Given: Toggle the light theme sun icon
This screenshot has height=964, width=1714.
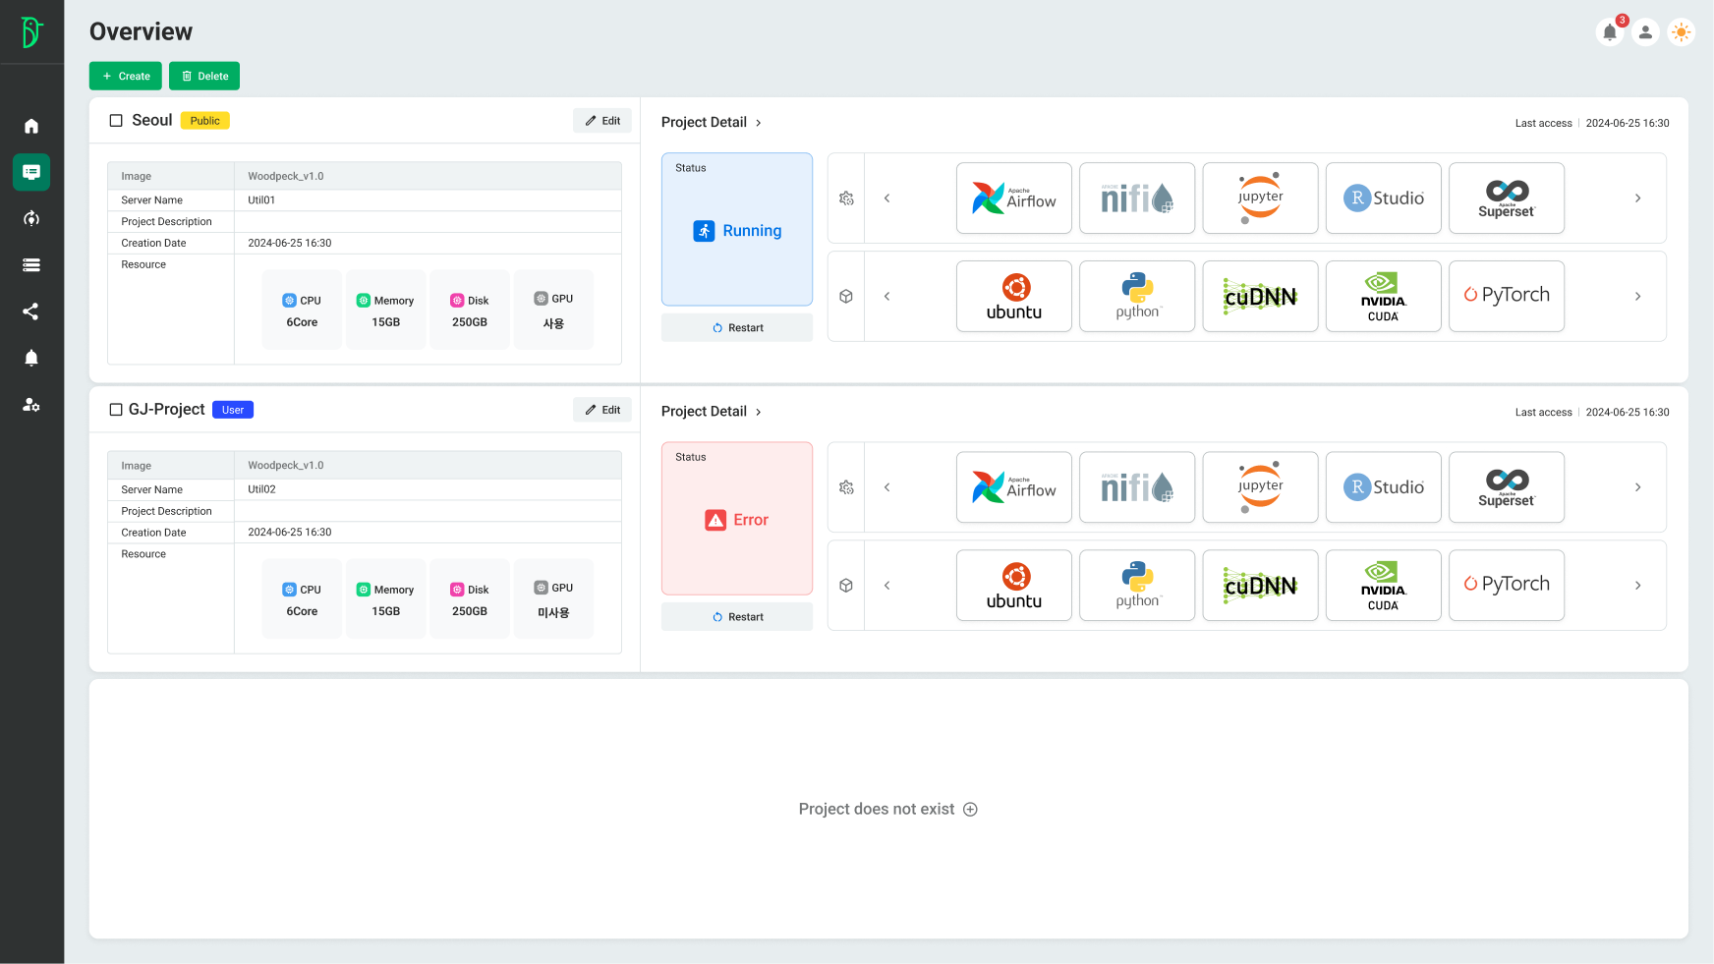Looking at the screenshot, I should point(1682,32).
